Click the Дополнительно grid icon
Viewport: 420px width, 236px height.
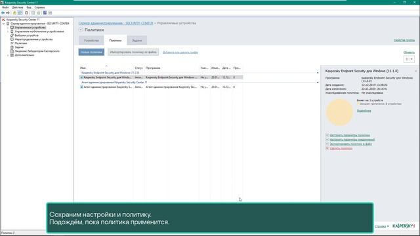pyautogui.click(x=12, y=55)
